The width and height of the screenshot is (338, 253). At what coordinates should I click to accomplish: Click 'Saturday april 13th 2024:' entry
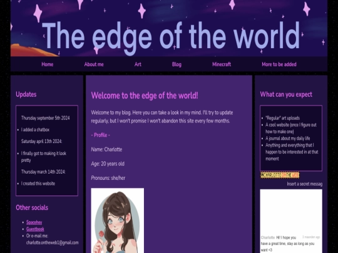(x=41, y=141)
